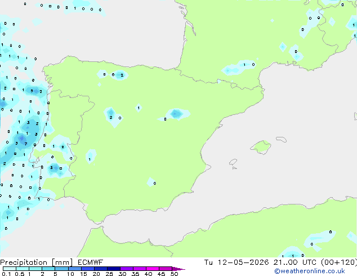
Task: Click the '10' legend scale label
Action: pyautogui.click(x=70, y=274)
